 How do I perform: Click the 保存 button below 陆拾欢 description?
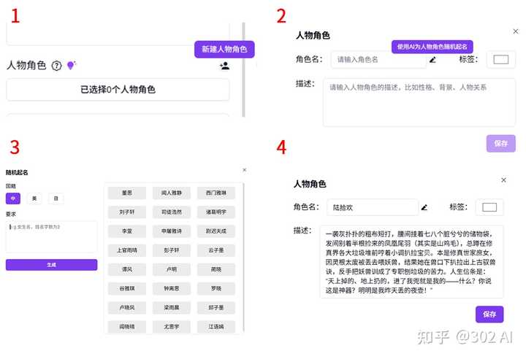489,314
